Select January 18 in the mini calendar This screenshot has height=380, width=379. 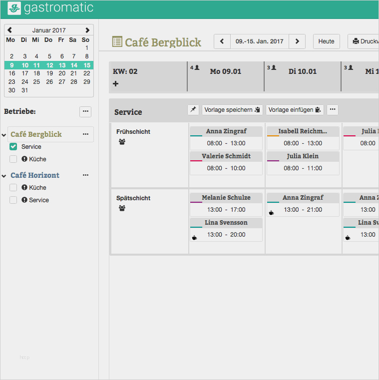point(36,73)
